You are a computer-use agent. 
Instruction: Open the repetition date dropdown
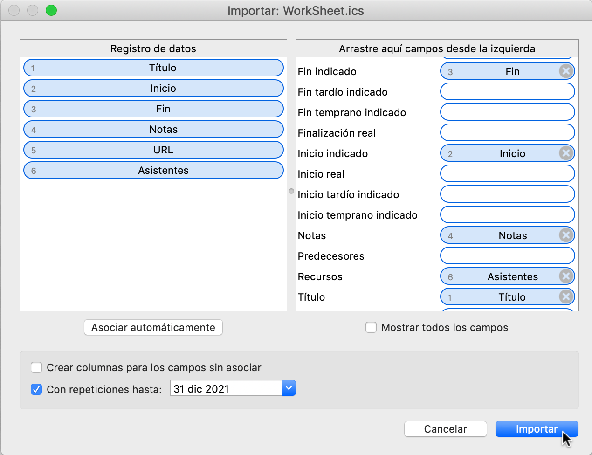point(289,388)
